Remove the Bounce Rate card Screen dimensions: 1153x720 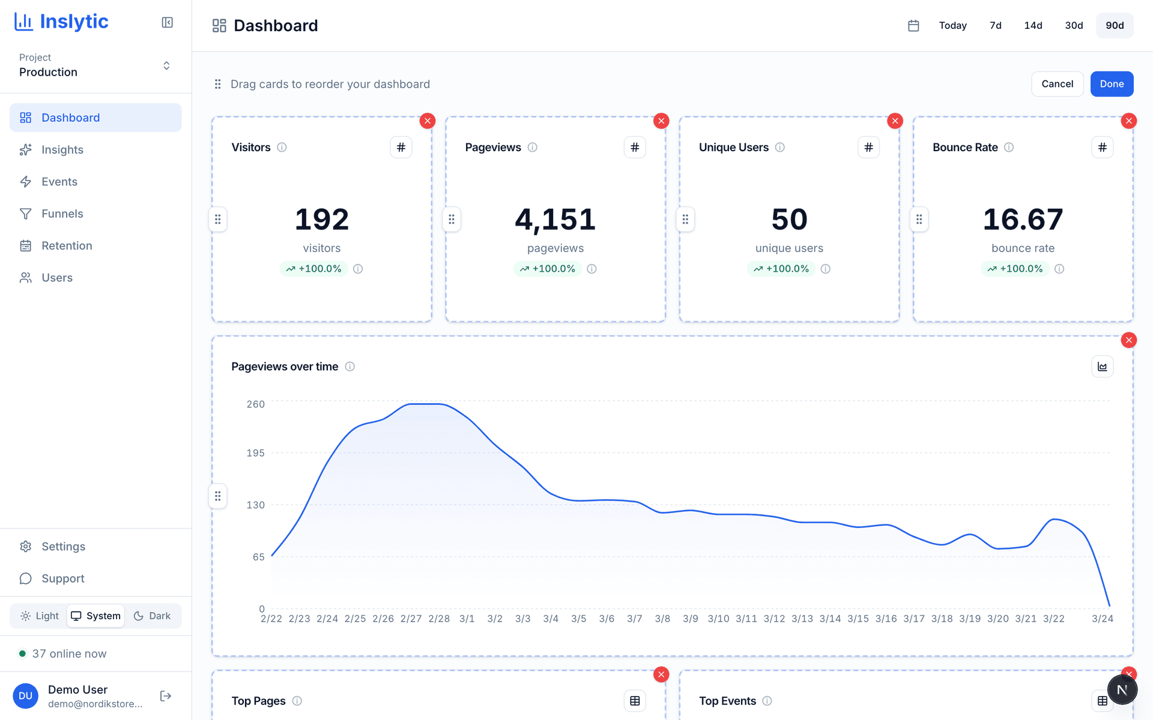1129,121
